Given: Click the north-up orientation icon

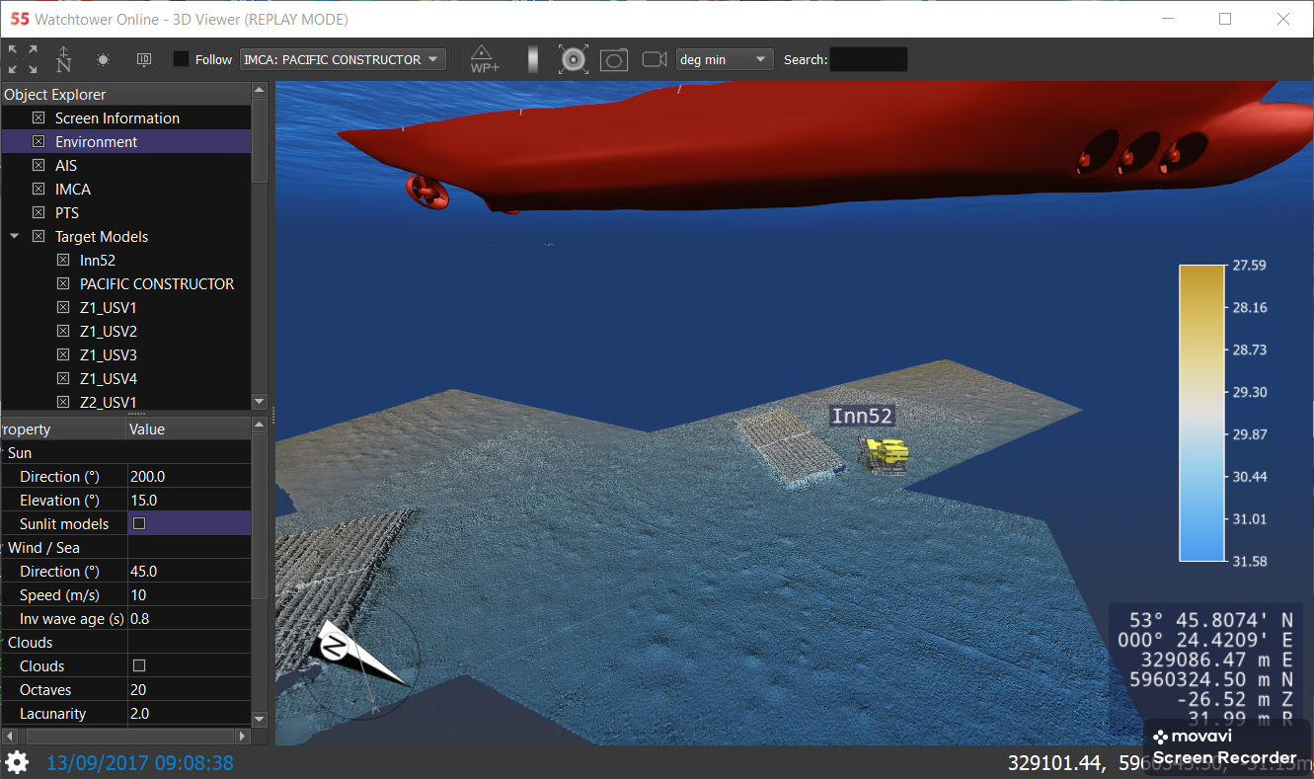Looking at the screenshot, I should 64,59.
